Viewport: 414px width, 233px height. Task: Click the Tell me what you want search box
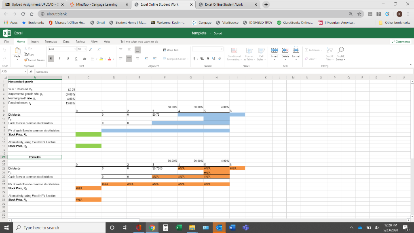point(139,42)
